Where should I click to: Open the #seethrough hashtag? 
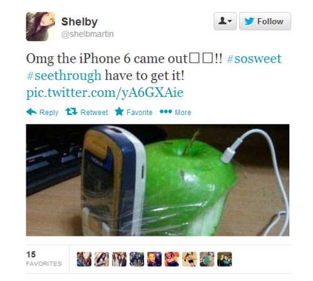(x=64, y=76)
